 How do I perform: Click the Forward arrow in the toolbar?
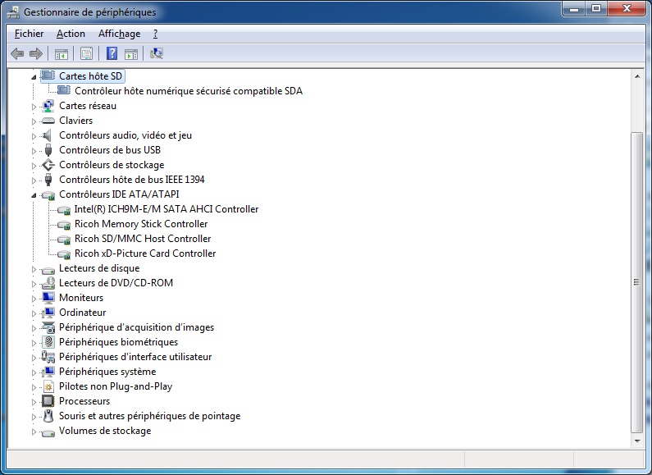(35, 54)
